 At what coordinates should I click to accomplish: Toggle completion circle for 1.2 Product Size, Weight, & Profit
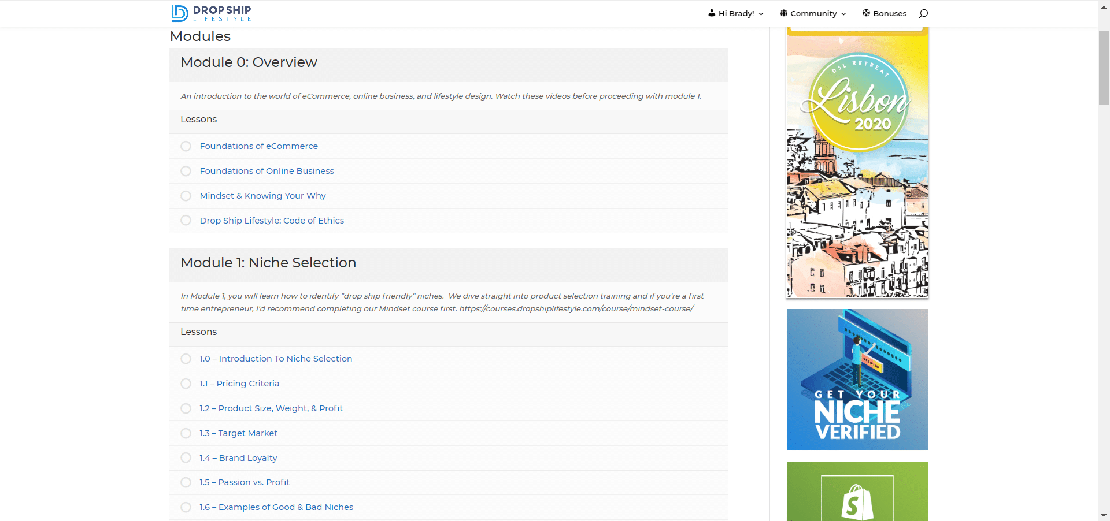pos(186,408)
